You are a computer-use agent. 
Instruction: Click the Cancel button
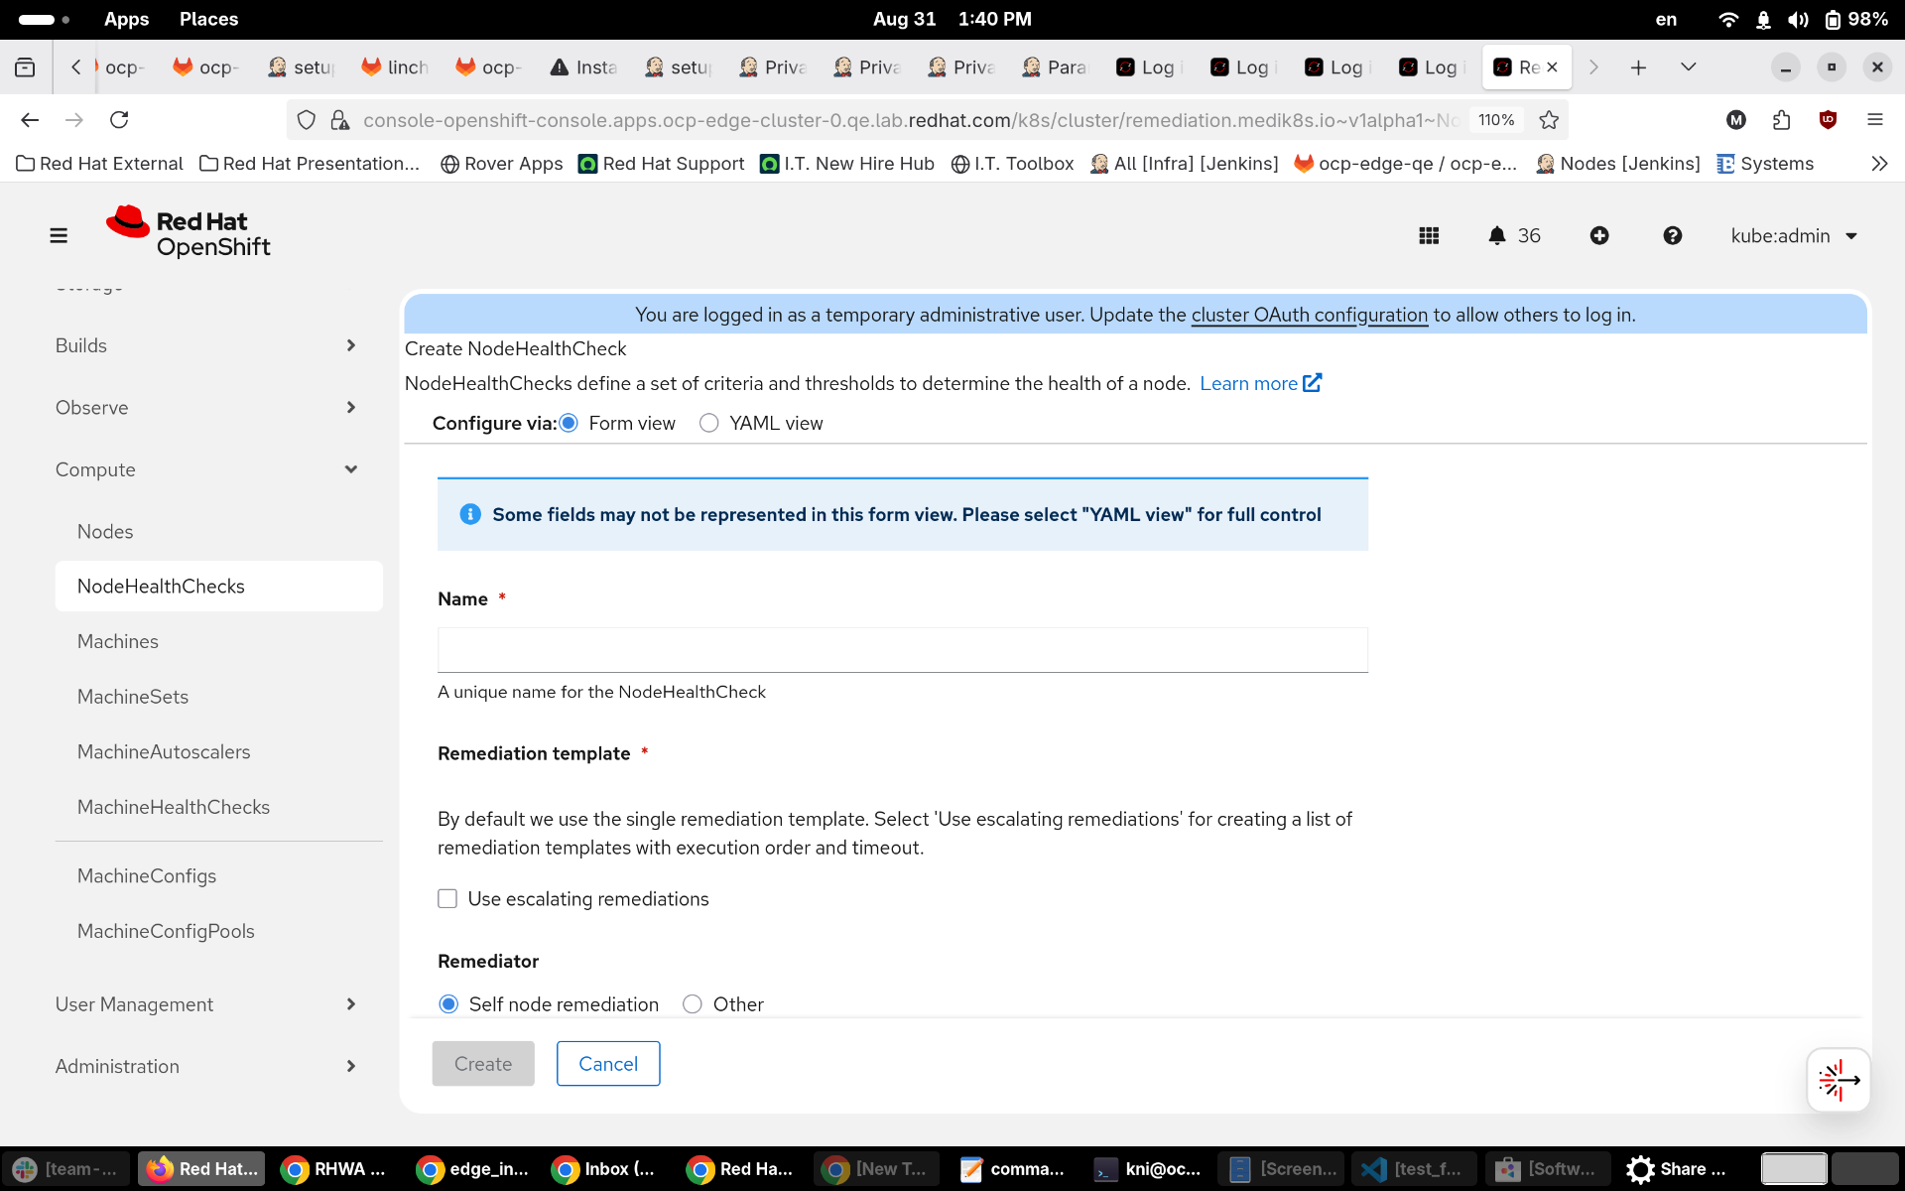[x=607, y=1063]
